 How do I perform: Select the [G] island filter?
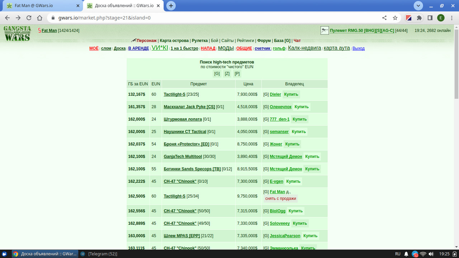(217, 73)
